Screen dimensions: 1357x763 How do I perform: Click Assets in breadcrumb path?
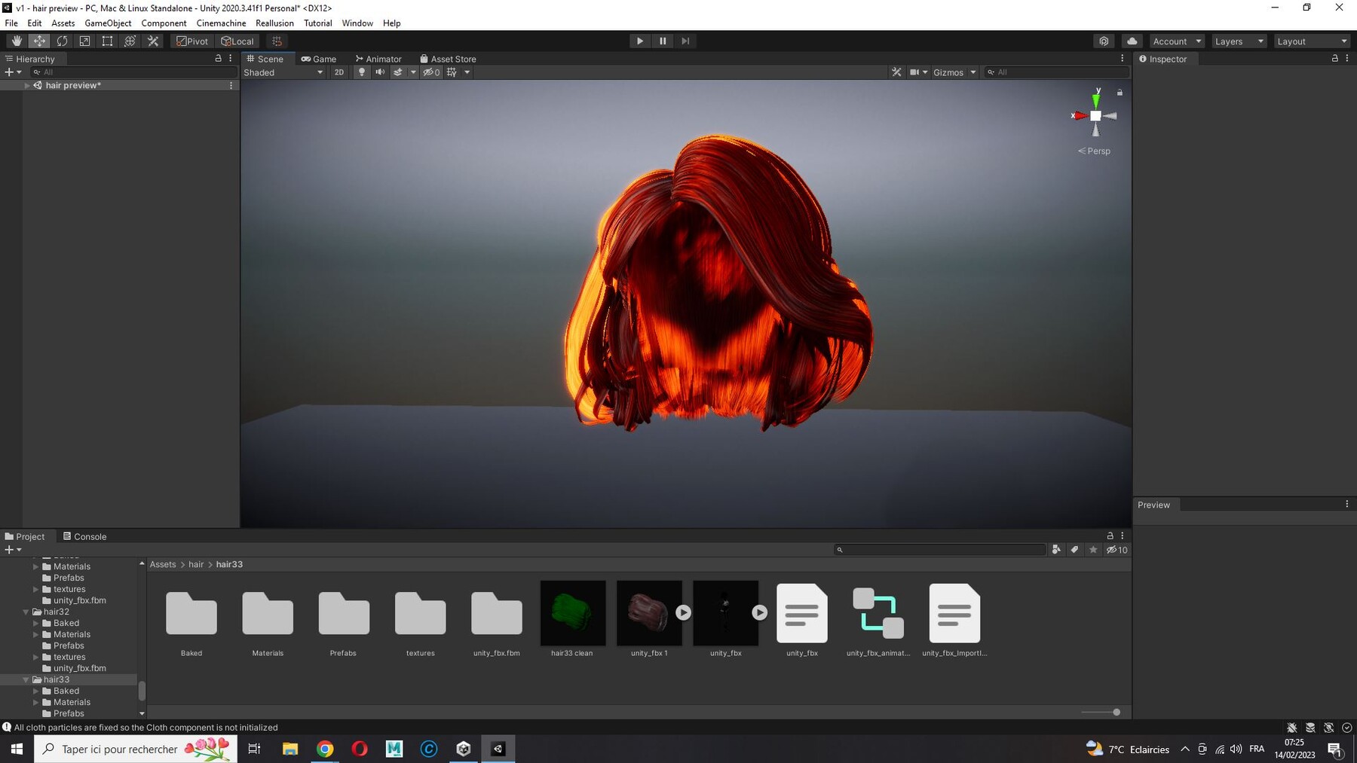163,564
